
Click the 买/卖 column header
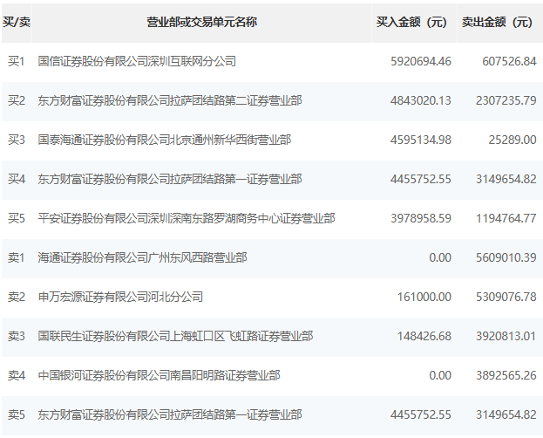(17, 22)
